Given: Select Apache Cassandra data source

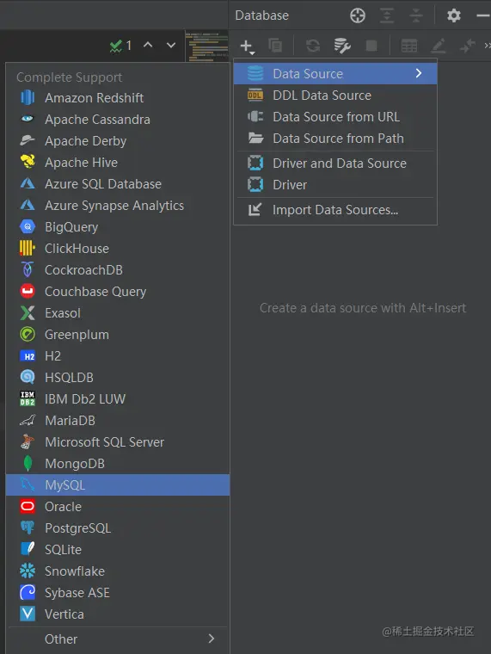Looking at the screenshot, I should 118,120.
